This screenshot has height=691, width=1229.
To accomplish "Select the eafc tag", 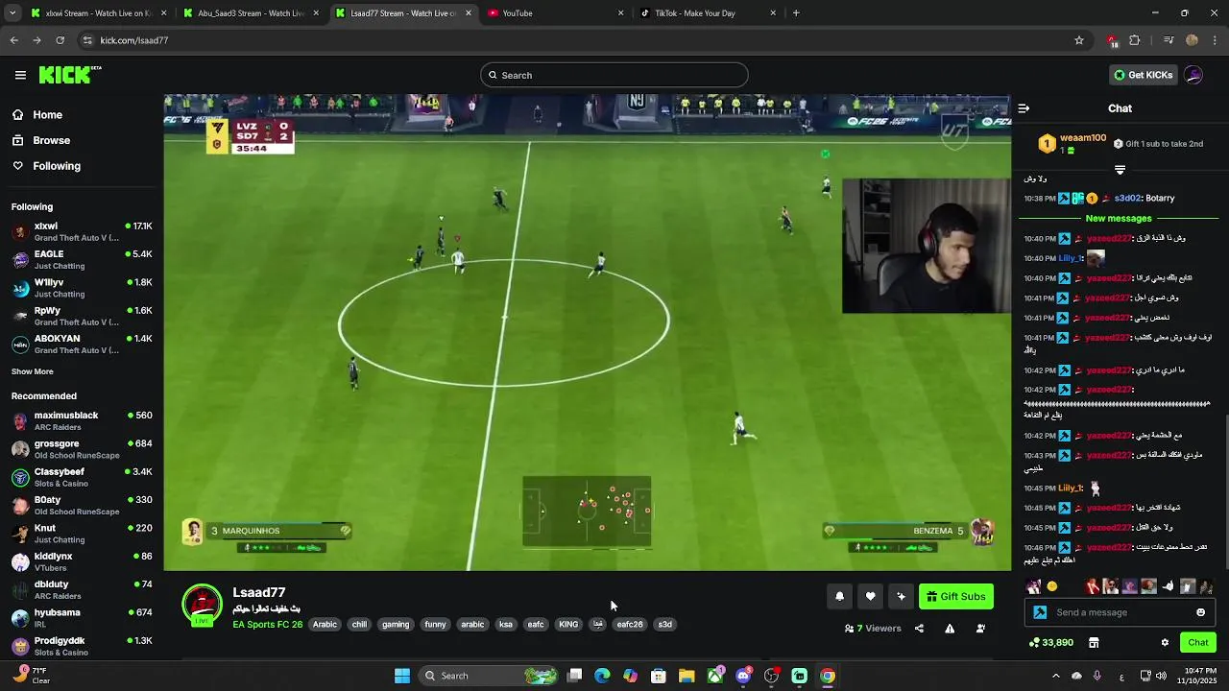I will click(536, 625).
